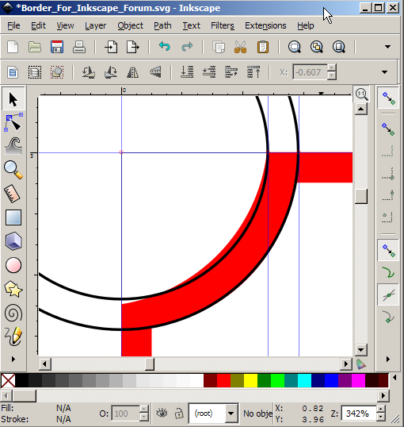Screen dimensions: 404x427
Task: Open the Object menu
Action: (x=130, y=25)
